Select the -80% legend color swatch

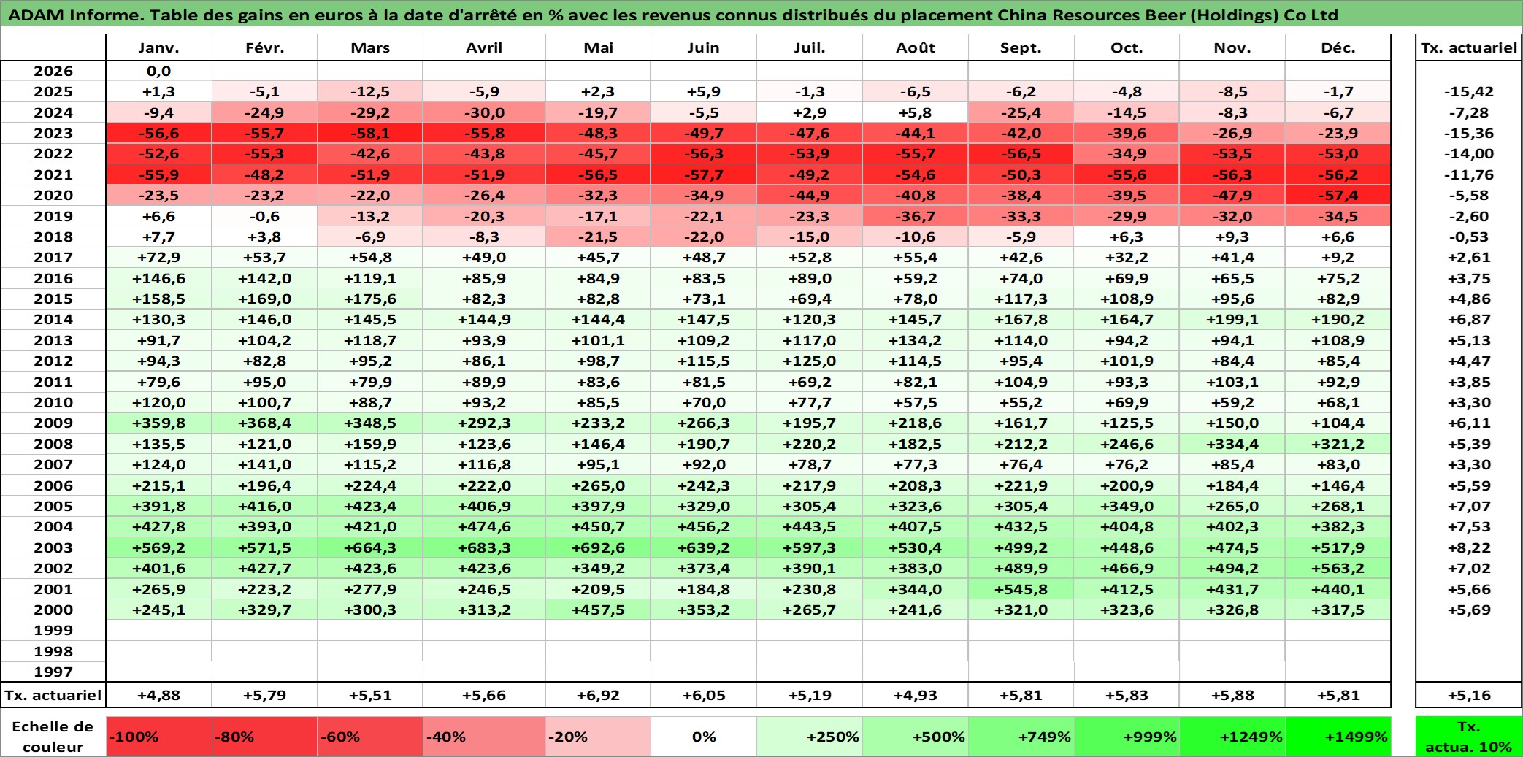[x=264, y=736]
